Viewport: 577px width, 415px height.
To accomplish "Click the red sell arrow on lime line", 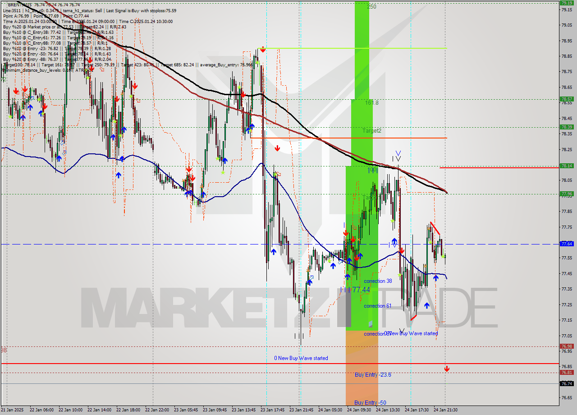I will 262,49.
